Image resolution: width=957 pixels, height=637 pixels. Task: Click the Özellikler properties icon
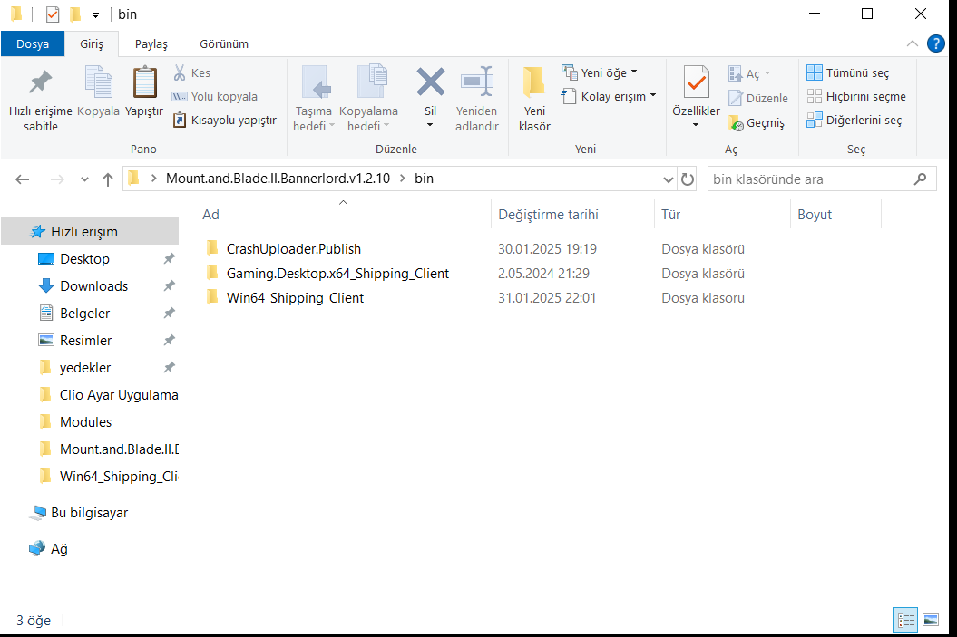click(x=696, y=82)
